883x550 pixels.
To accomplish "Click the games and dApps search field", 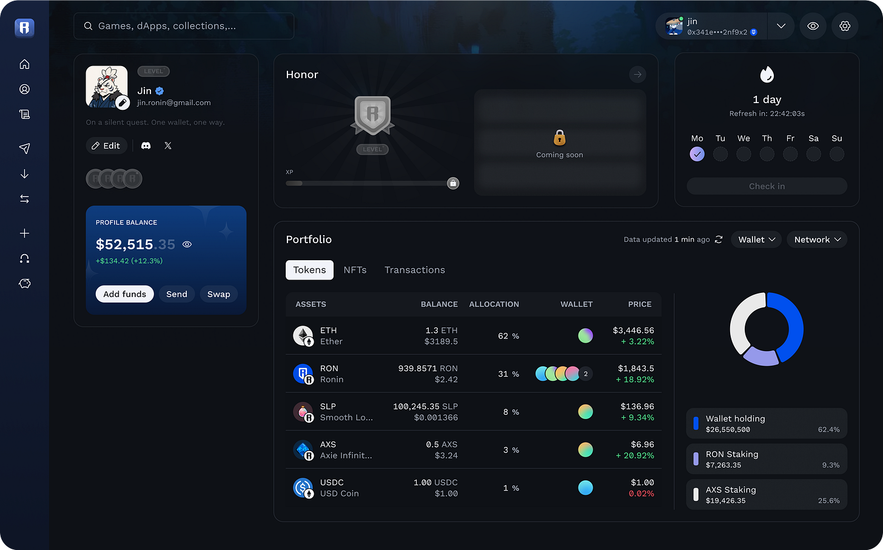I will tap(184, 26).
